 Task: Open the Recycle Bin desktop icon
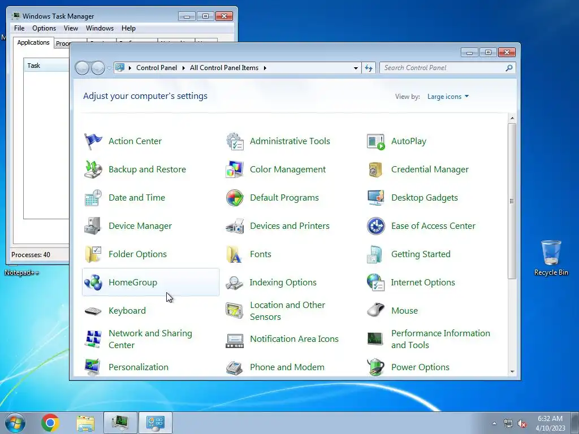coord(551,258)
